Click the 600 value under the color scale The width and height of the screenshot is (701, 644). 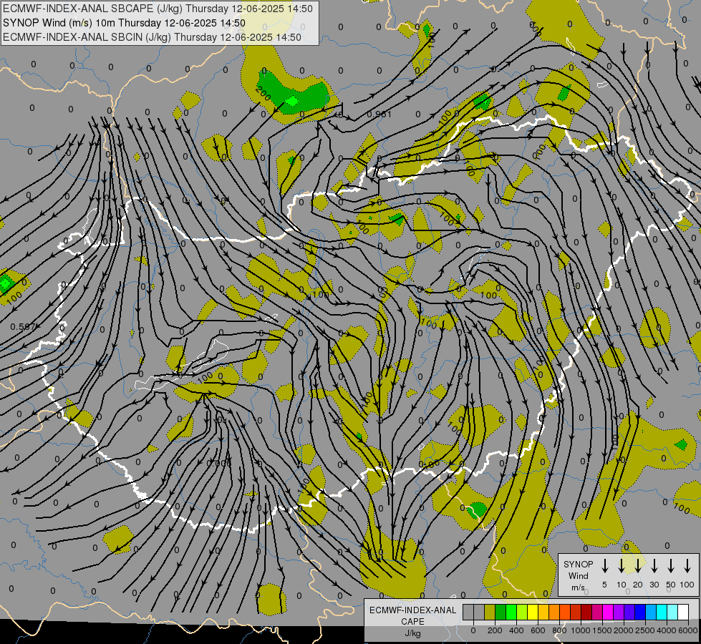[538, 630]
